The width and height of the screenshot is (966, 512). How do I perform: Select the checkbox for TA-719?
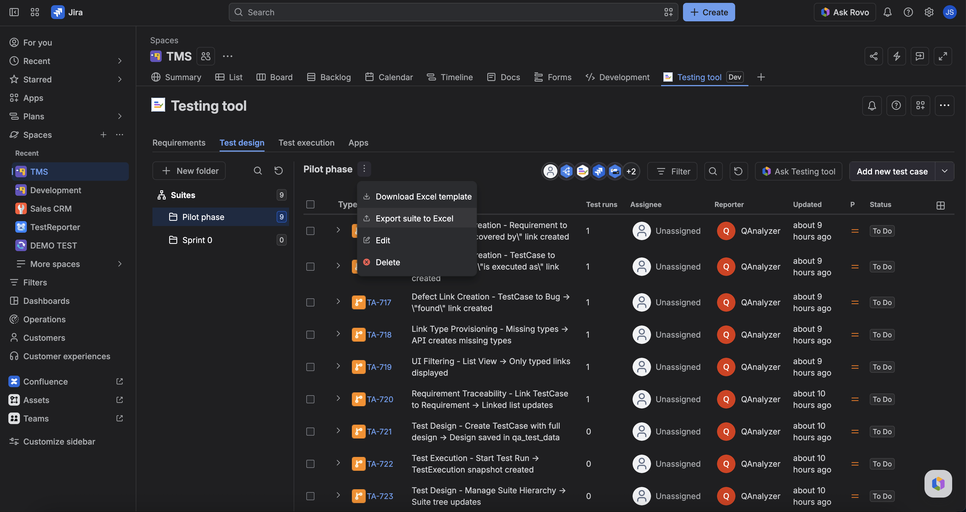tap(310, 367)
